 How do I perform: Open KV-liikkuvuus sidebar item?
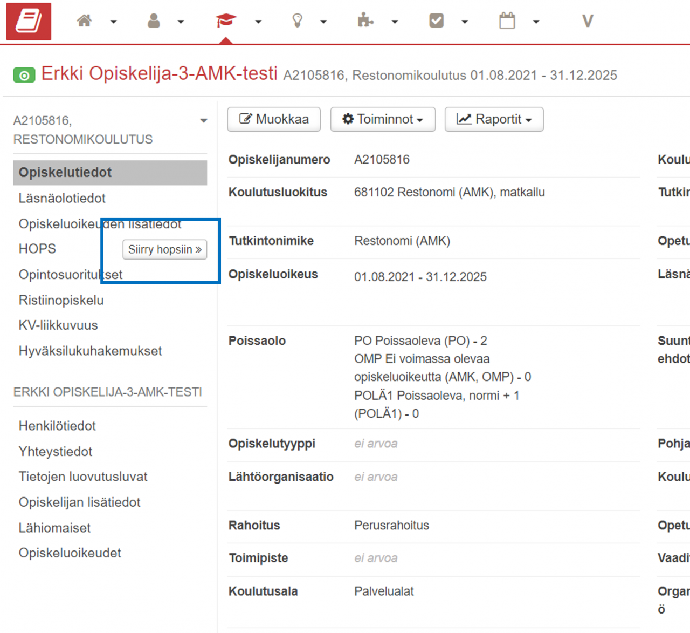tap(58, 325)
